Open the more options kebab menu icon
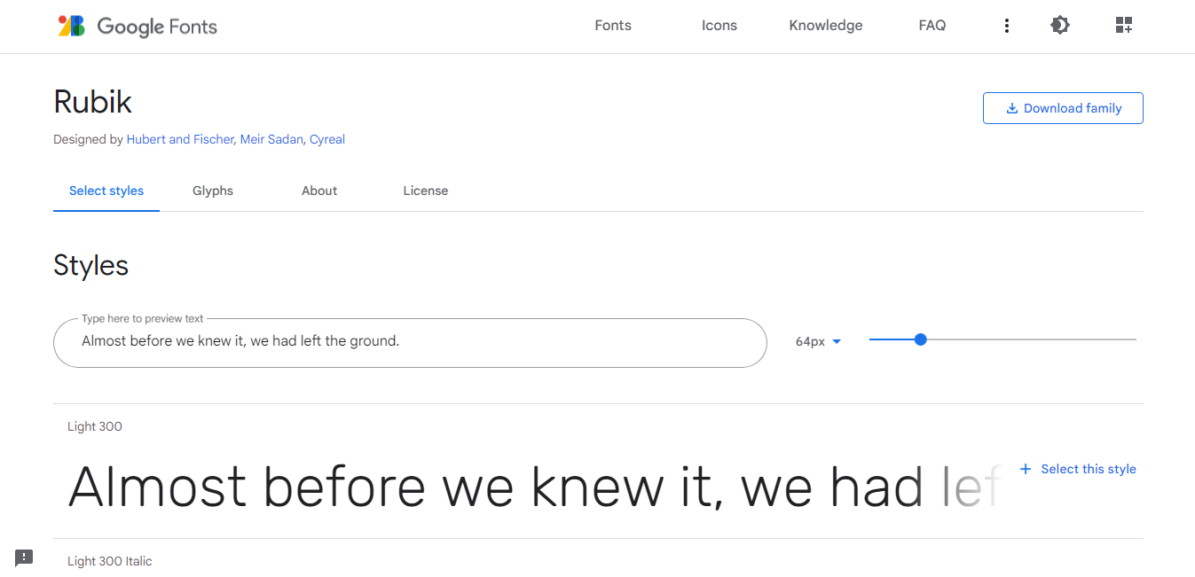 point(1007,26)
